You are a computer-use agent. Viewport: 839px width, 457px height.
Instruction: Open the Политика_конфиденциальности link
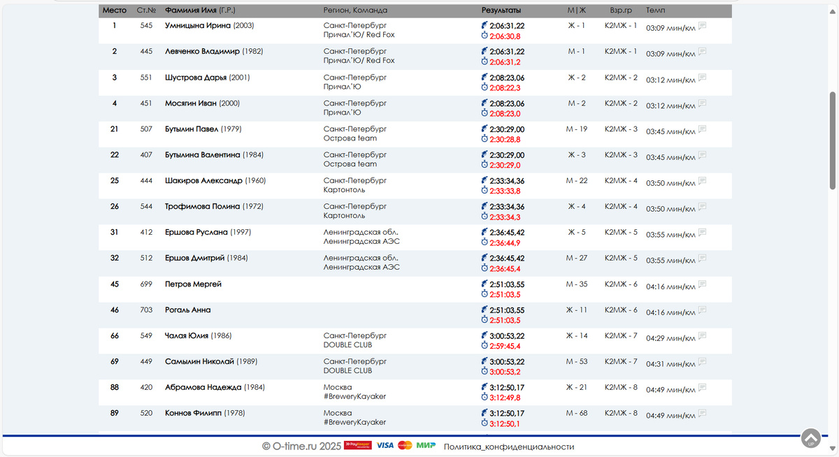click(509, 447)
